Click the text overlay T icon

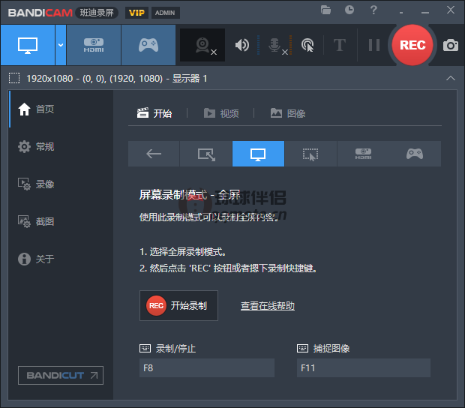(x=339, y=45)
